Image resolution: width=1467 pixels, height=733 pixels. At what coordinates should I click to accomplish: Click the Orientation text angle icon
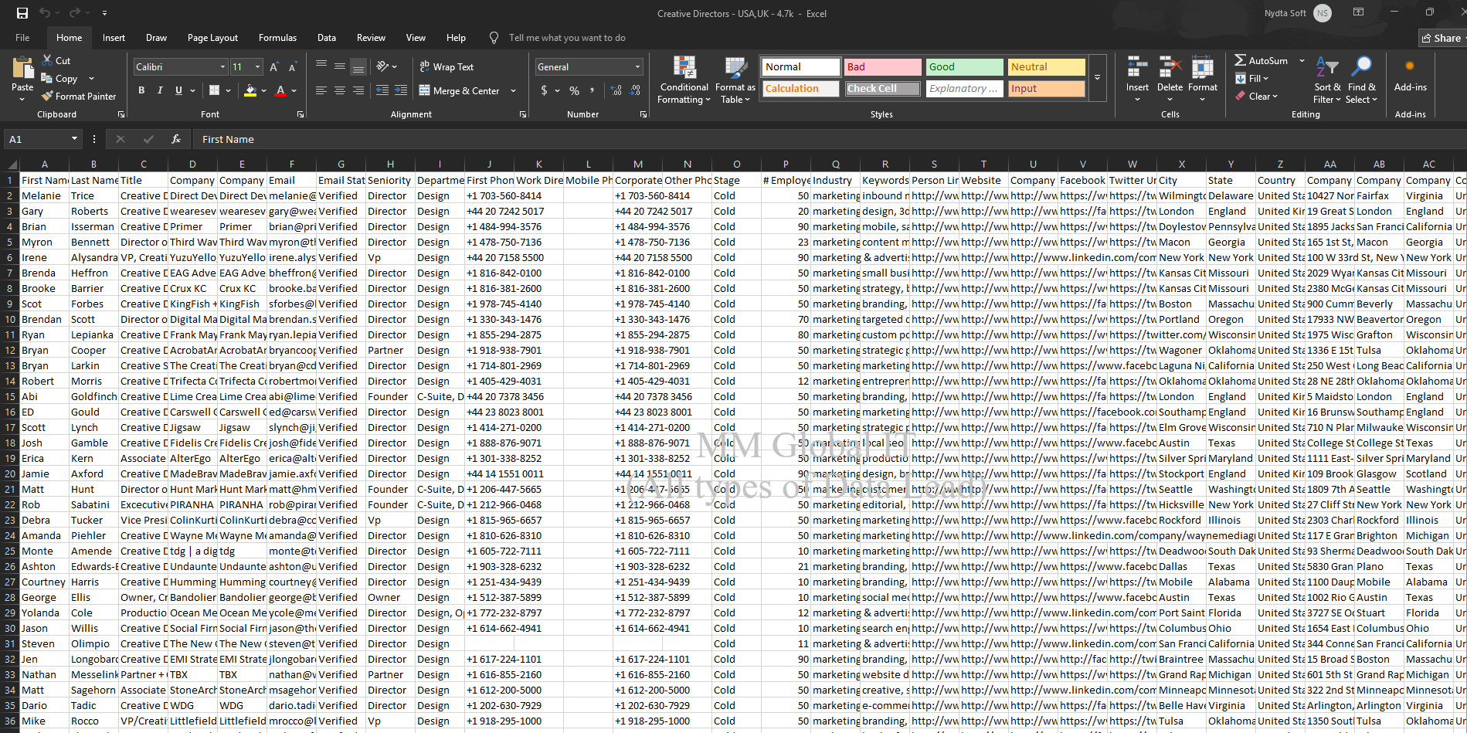pyautogui.click(x=382, y=67)
